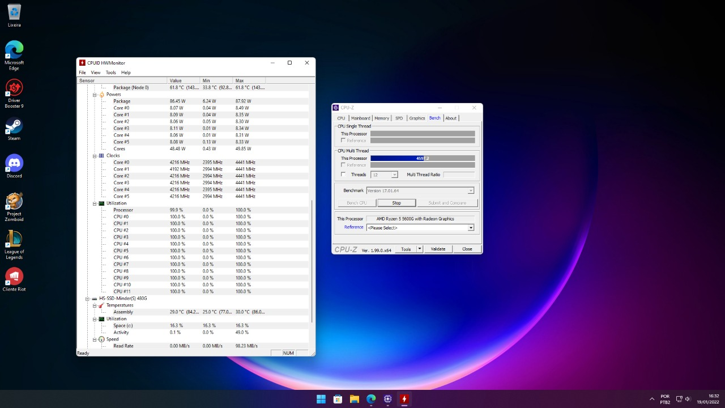Image resolution: width=725 pixels, height=408 pixels.
Task: Switch to the CPU tab in CPU-Z
Action: point(341,118)
